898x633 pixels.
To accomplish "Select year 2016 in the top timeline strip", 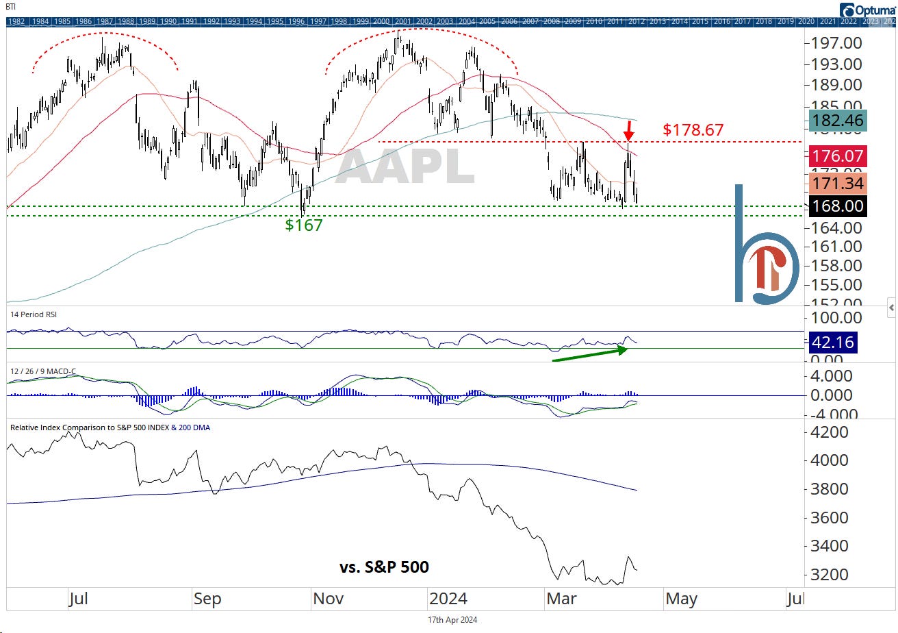I will (722, 22).
